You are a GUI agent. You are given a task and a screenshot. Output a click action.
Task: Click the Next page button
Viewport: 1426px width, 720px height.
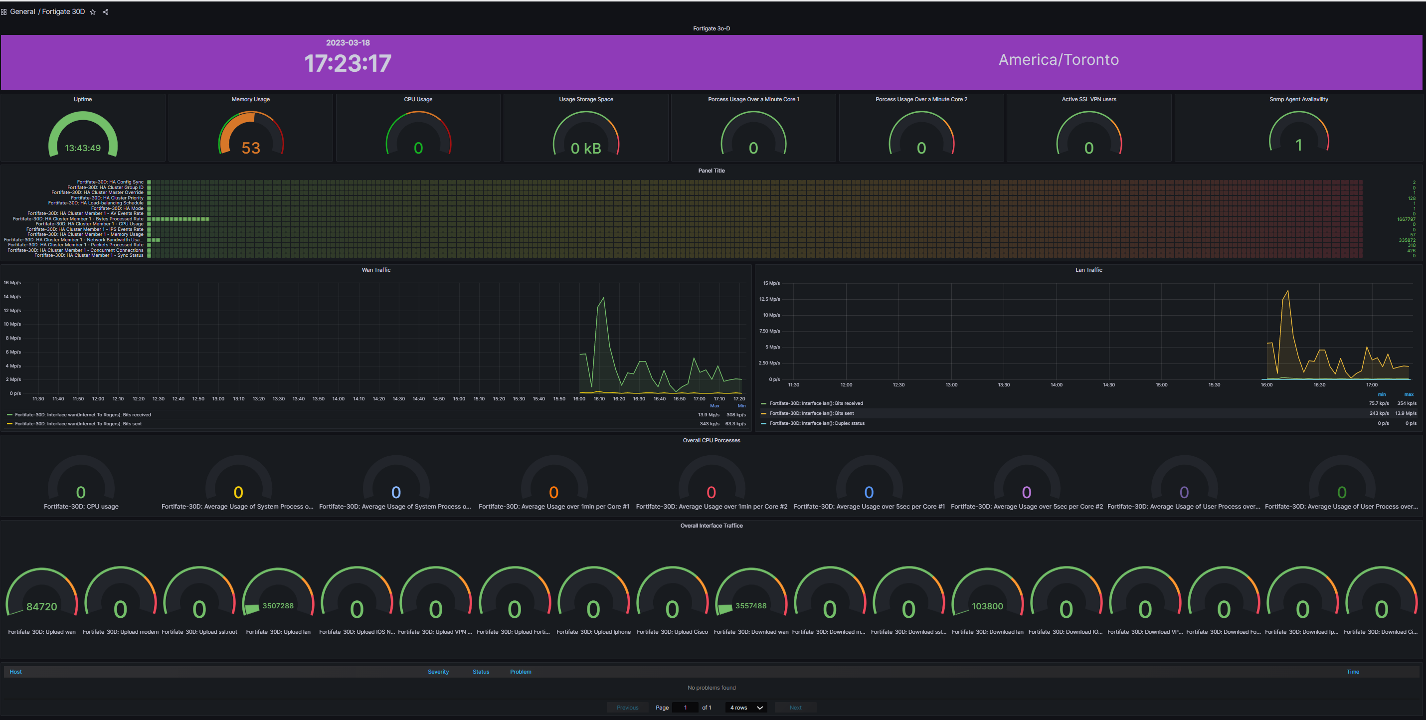pos(795,707)
